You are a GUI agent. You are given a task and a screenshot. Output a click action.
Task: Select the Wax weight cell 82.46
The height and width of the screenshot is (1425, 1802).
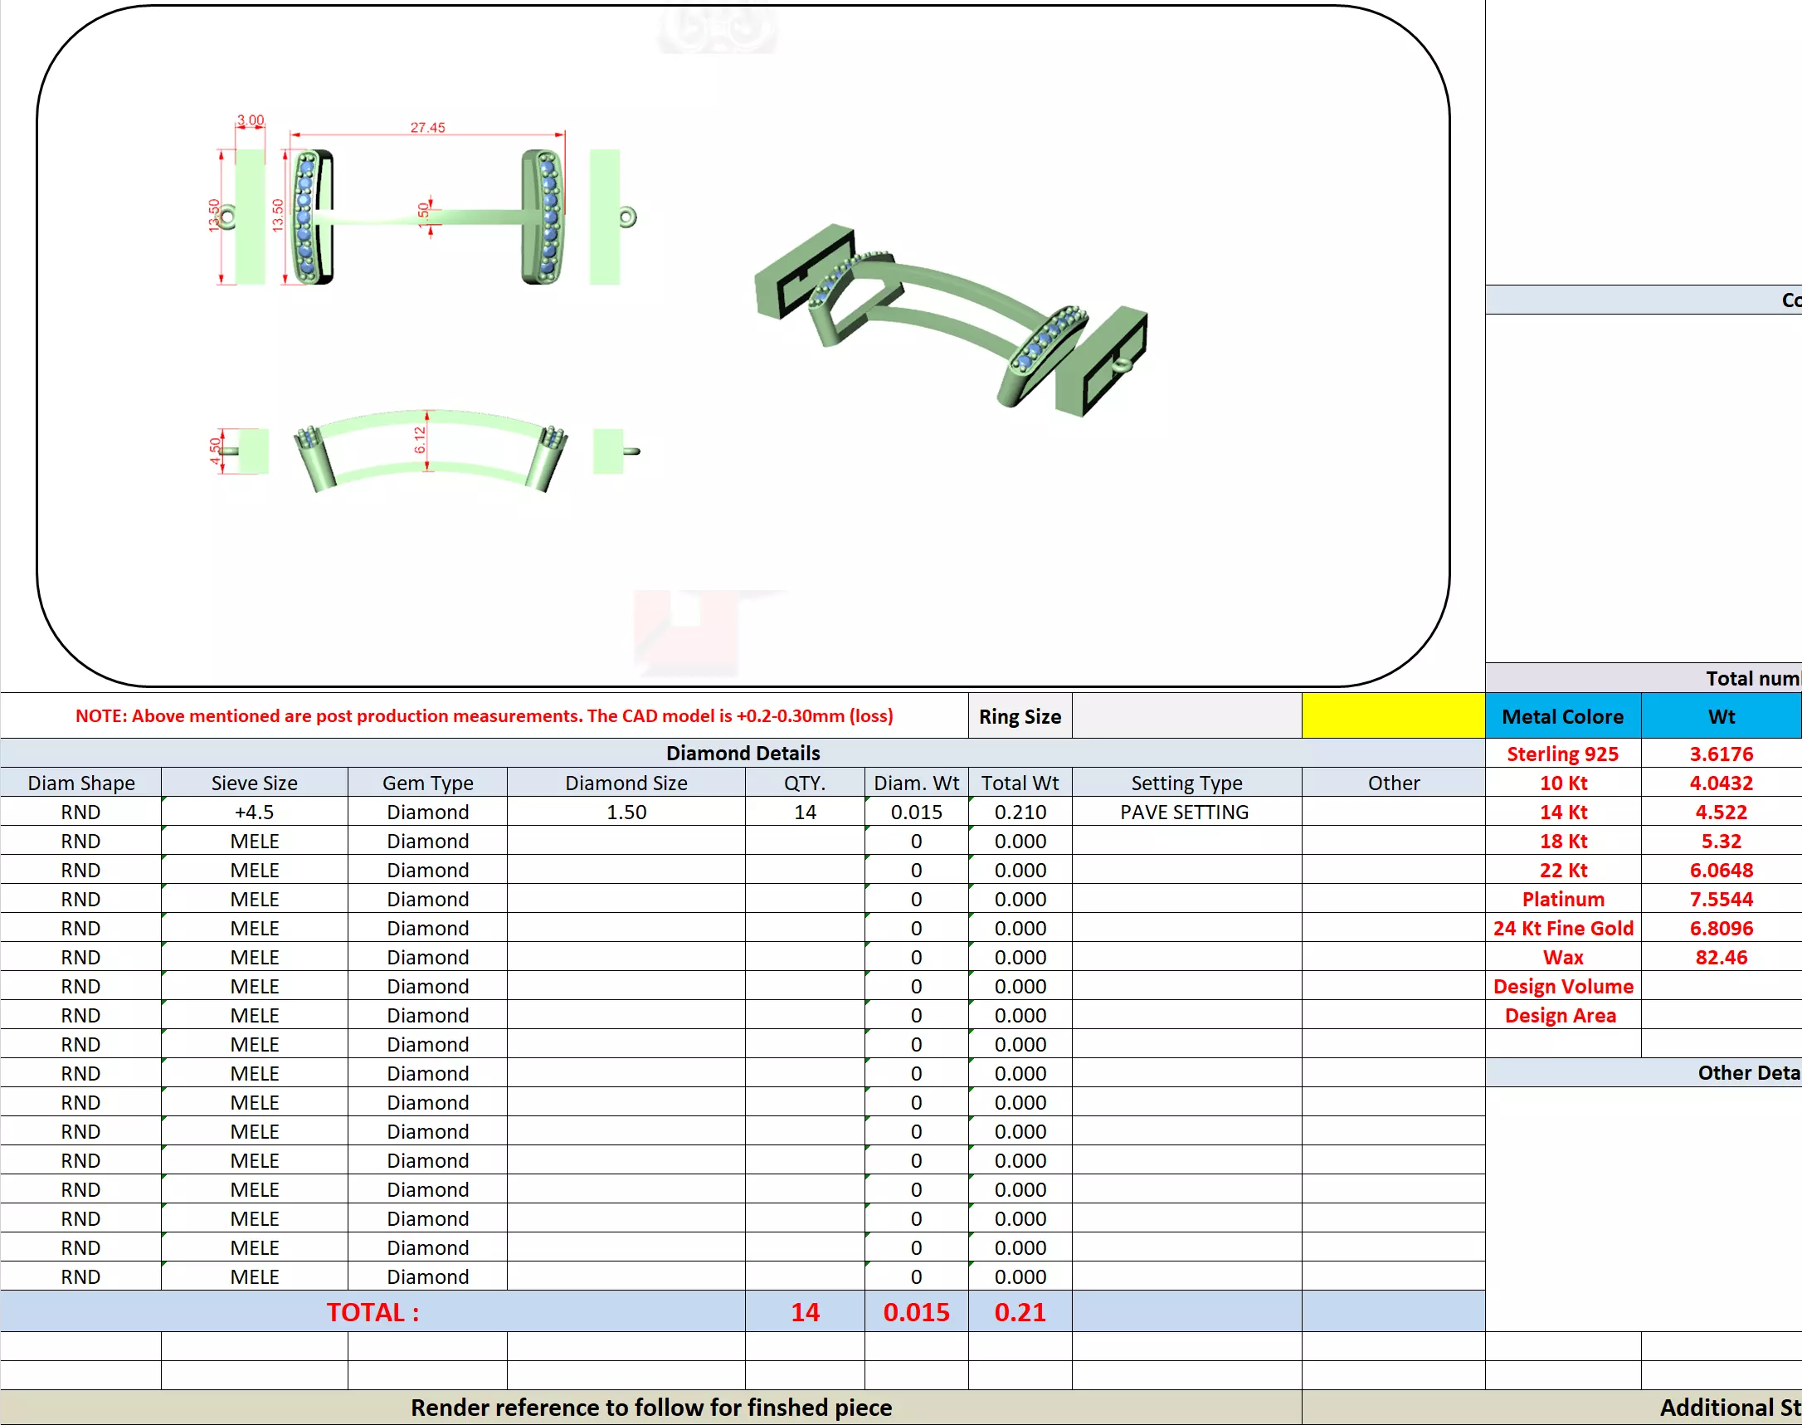(1721, 957)
